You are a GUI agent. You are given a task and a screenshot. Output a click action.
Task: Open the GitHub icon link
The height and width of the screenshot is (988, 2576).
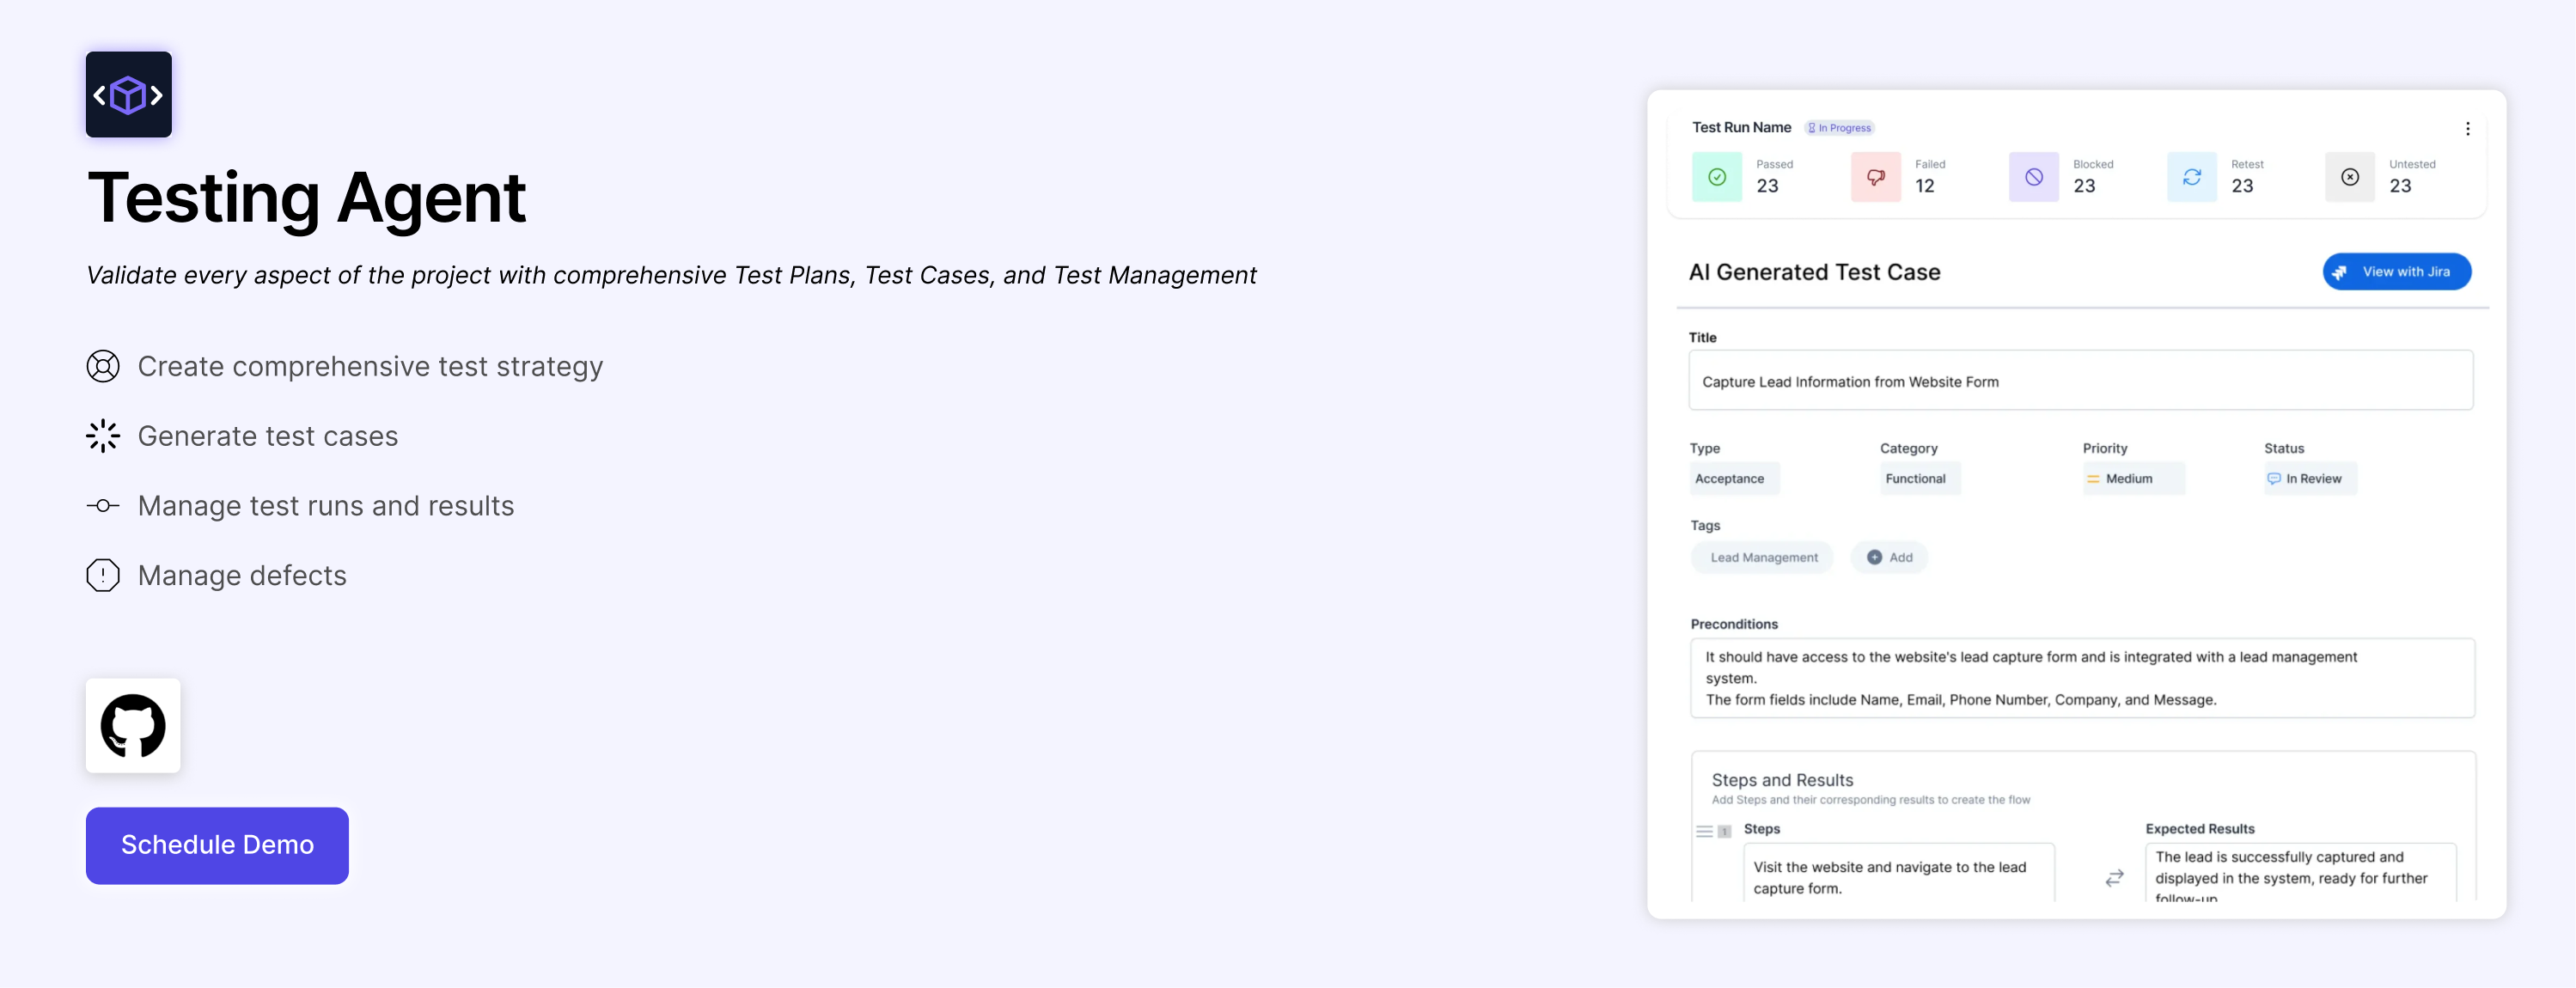point(133,725)
